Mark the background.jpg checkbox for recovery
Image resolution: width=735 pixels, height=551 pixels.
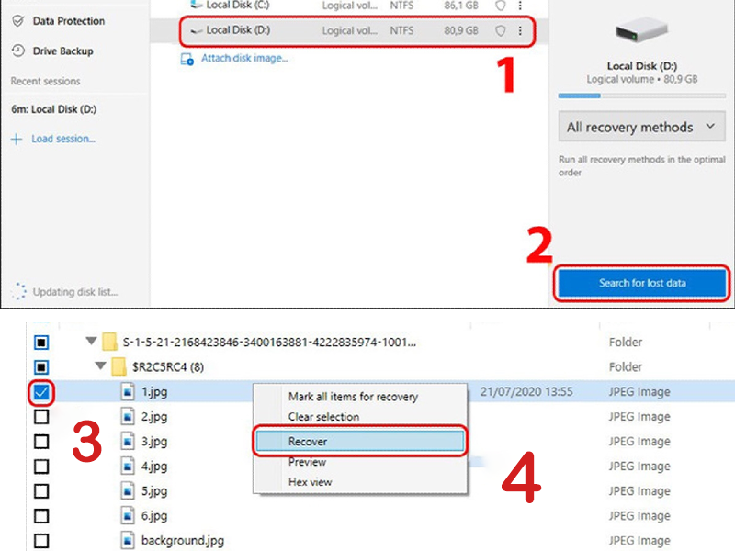[41, 541]
